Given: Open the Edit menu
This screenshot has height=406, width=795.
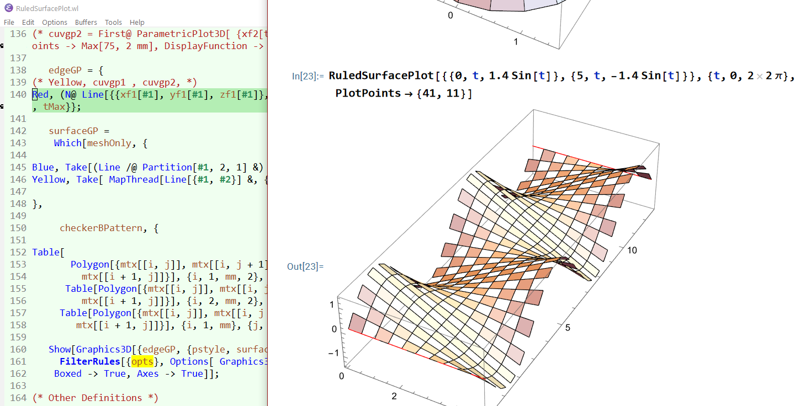Looking at the screenshot, I should [28, 22].
